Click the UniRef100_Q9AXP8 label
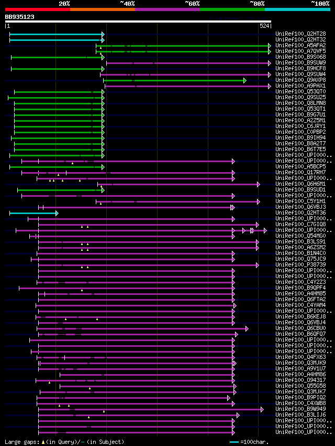The width and height of the screenshot is (335, 446). 300,80
